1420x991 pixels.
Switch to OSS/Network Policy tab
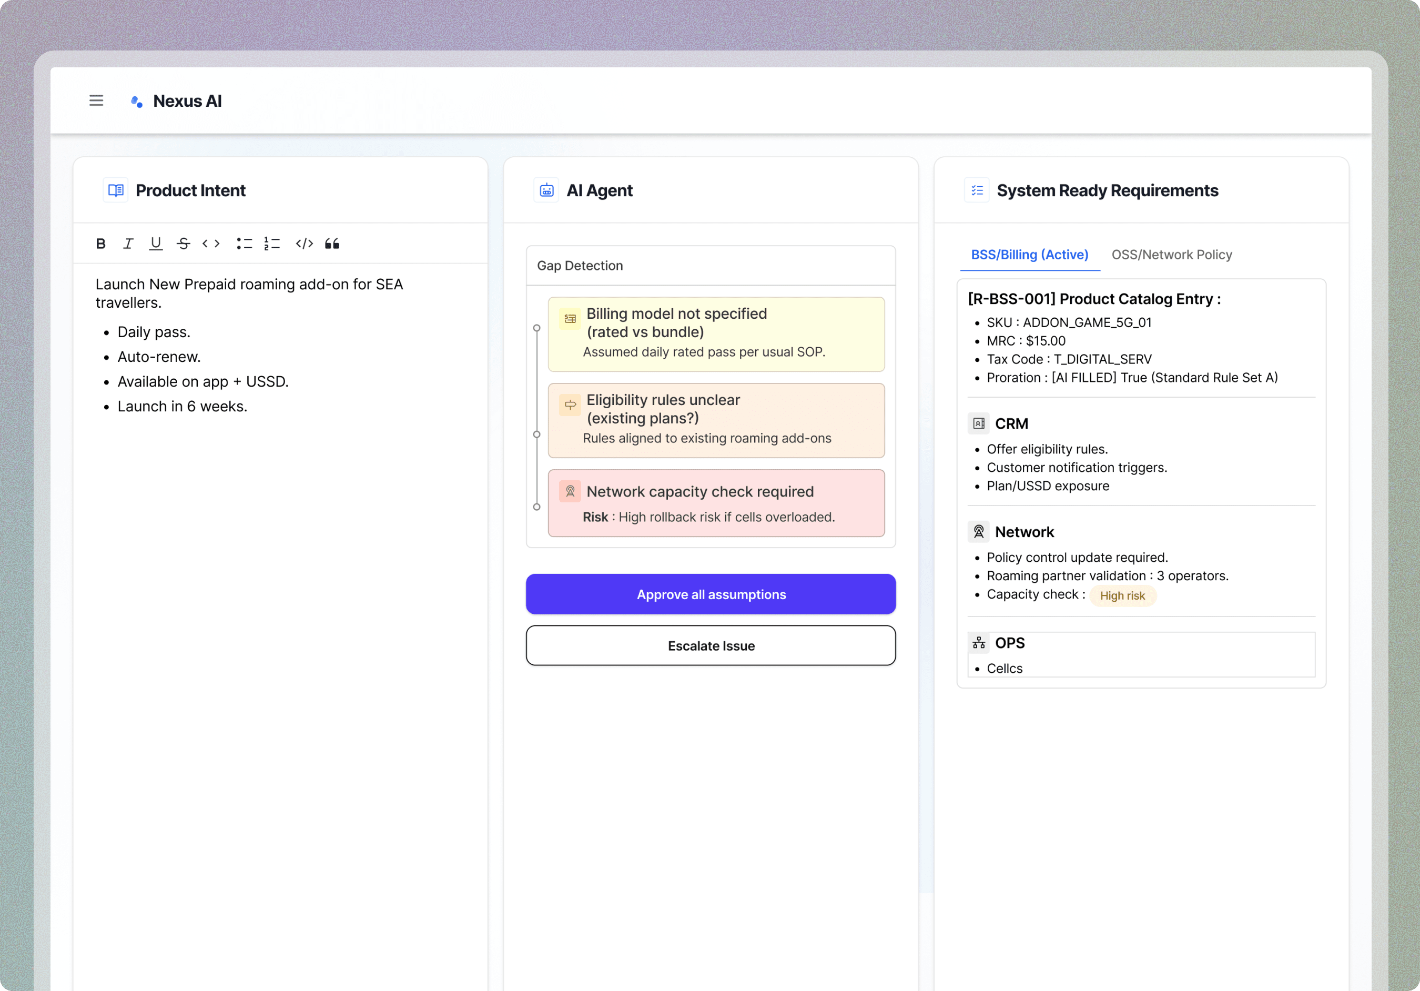(1171, 255)
